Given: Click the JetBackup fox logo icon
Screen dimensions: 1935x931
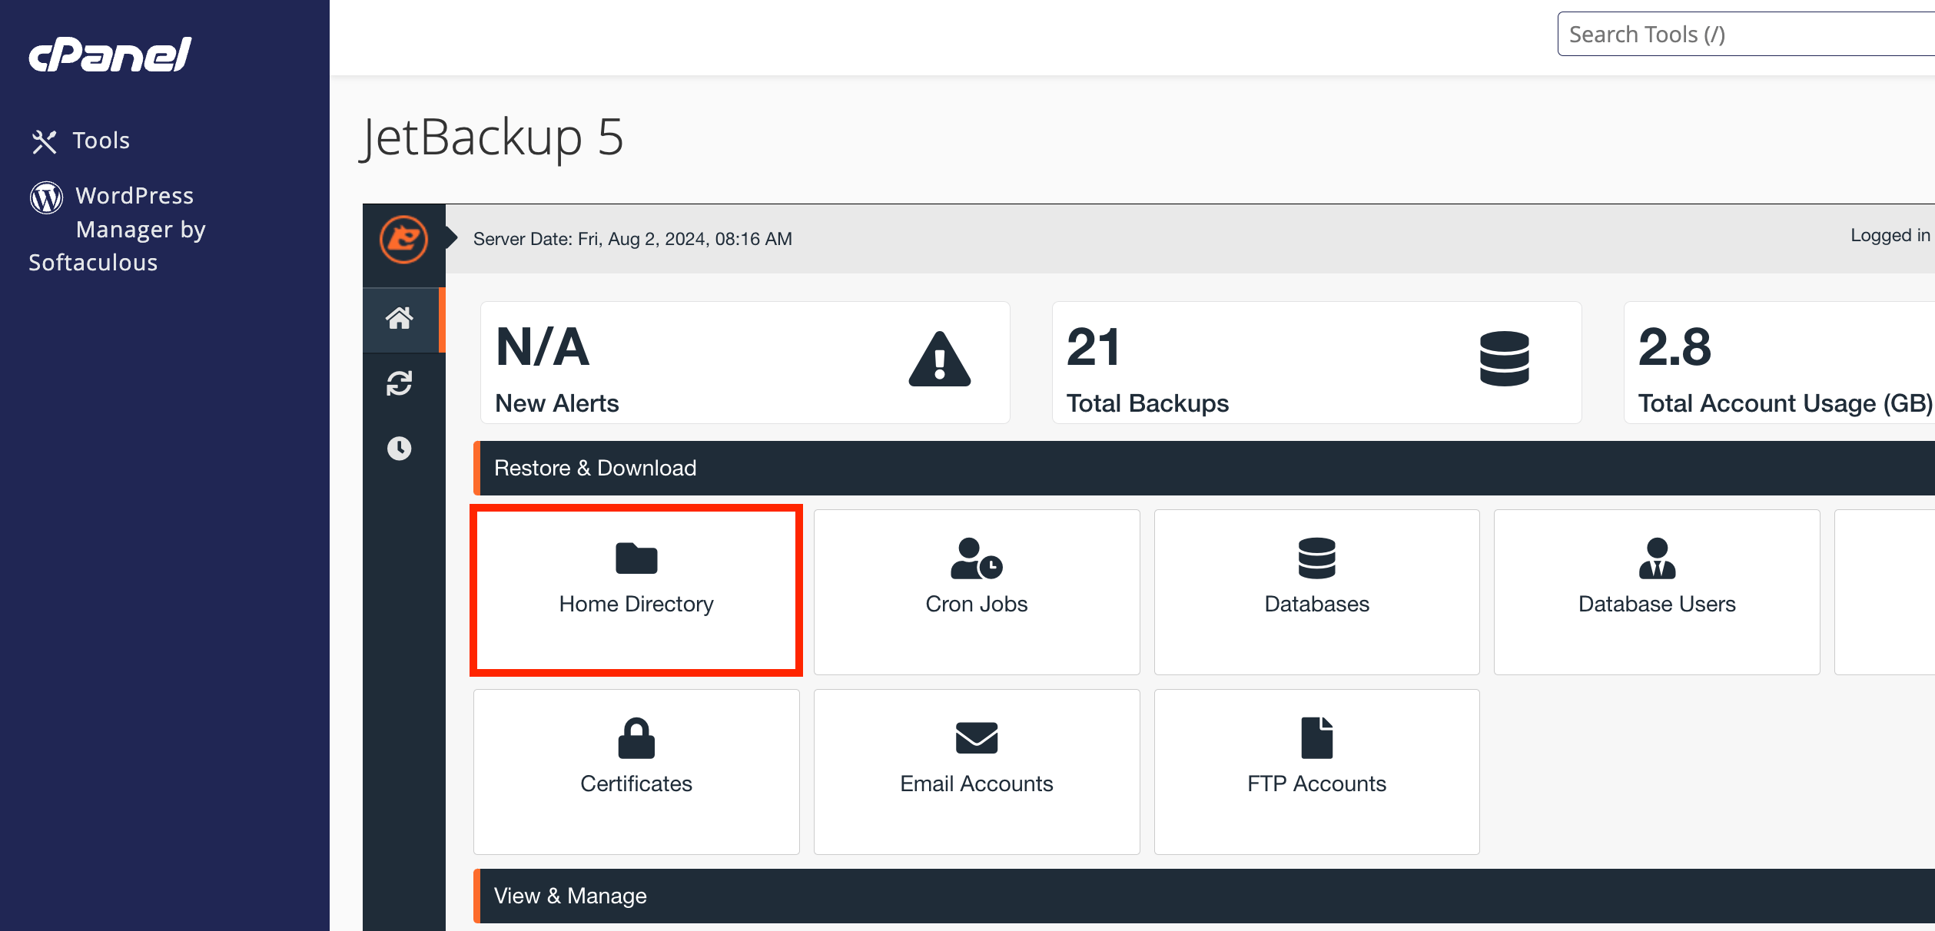Looking at the screenshot, I should click(x=403, y=239).
